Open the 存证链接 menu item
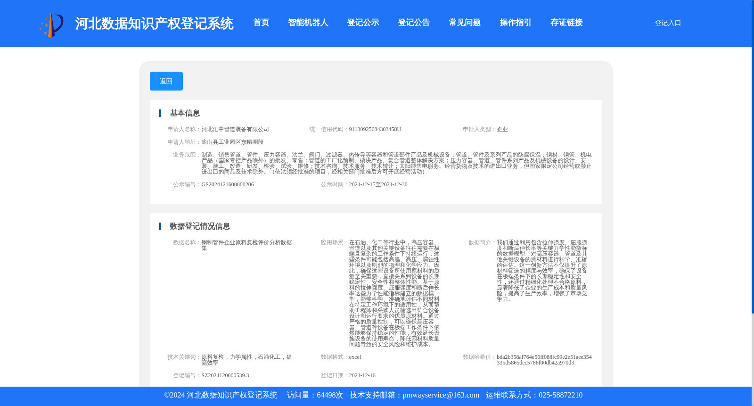Screen dimensions: 754x406 tap(566, 23)
